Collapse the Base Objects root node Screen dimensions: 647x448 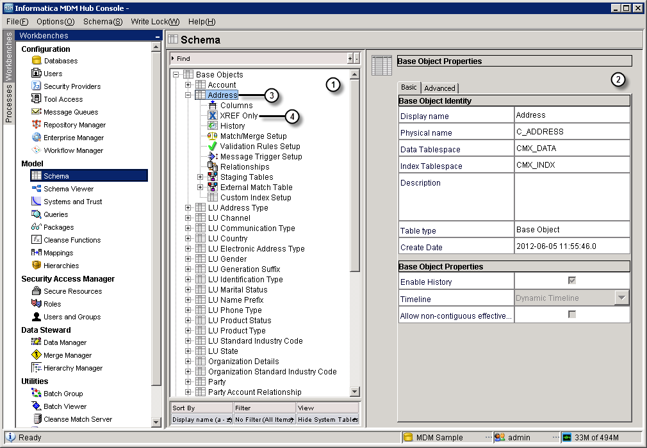point(176,75)
